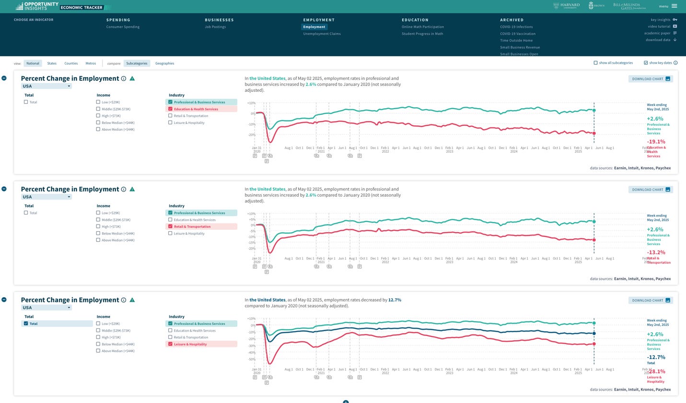Click warning triangle icon in third chart title

pos(132,300)
